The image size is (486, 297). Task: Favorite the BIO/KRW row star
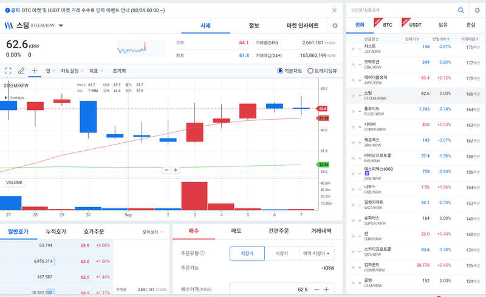point(353,158)
